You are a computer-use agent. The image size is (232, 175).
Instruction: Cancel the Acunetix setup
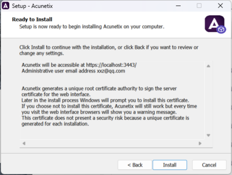tap(209, 165)
